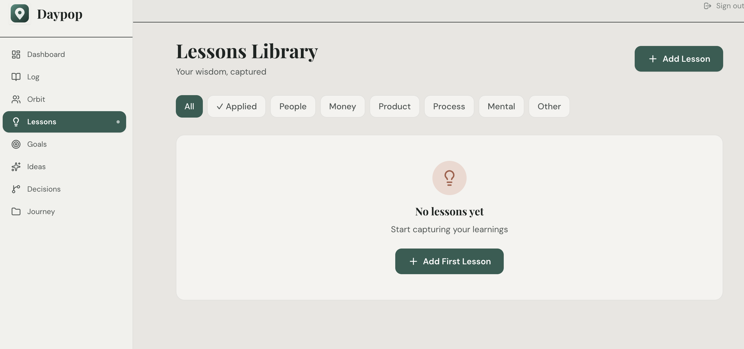Open the Lessons sidebar item
This screenshot has height=349, width=744.
[x=64, y=122]
